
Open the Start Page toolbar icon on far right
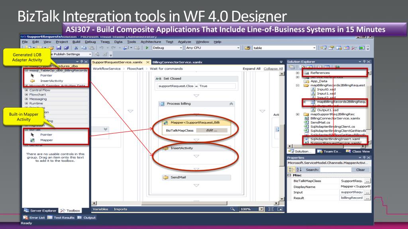tap(362, 48)
